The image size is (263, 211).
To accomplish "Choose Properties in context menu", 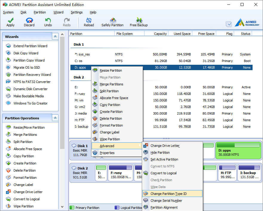I will coord(117,153).
